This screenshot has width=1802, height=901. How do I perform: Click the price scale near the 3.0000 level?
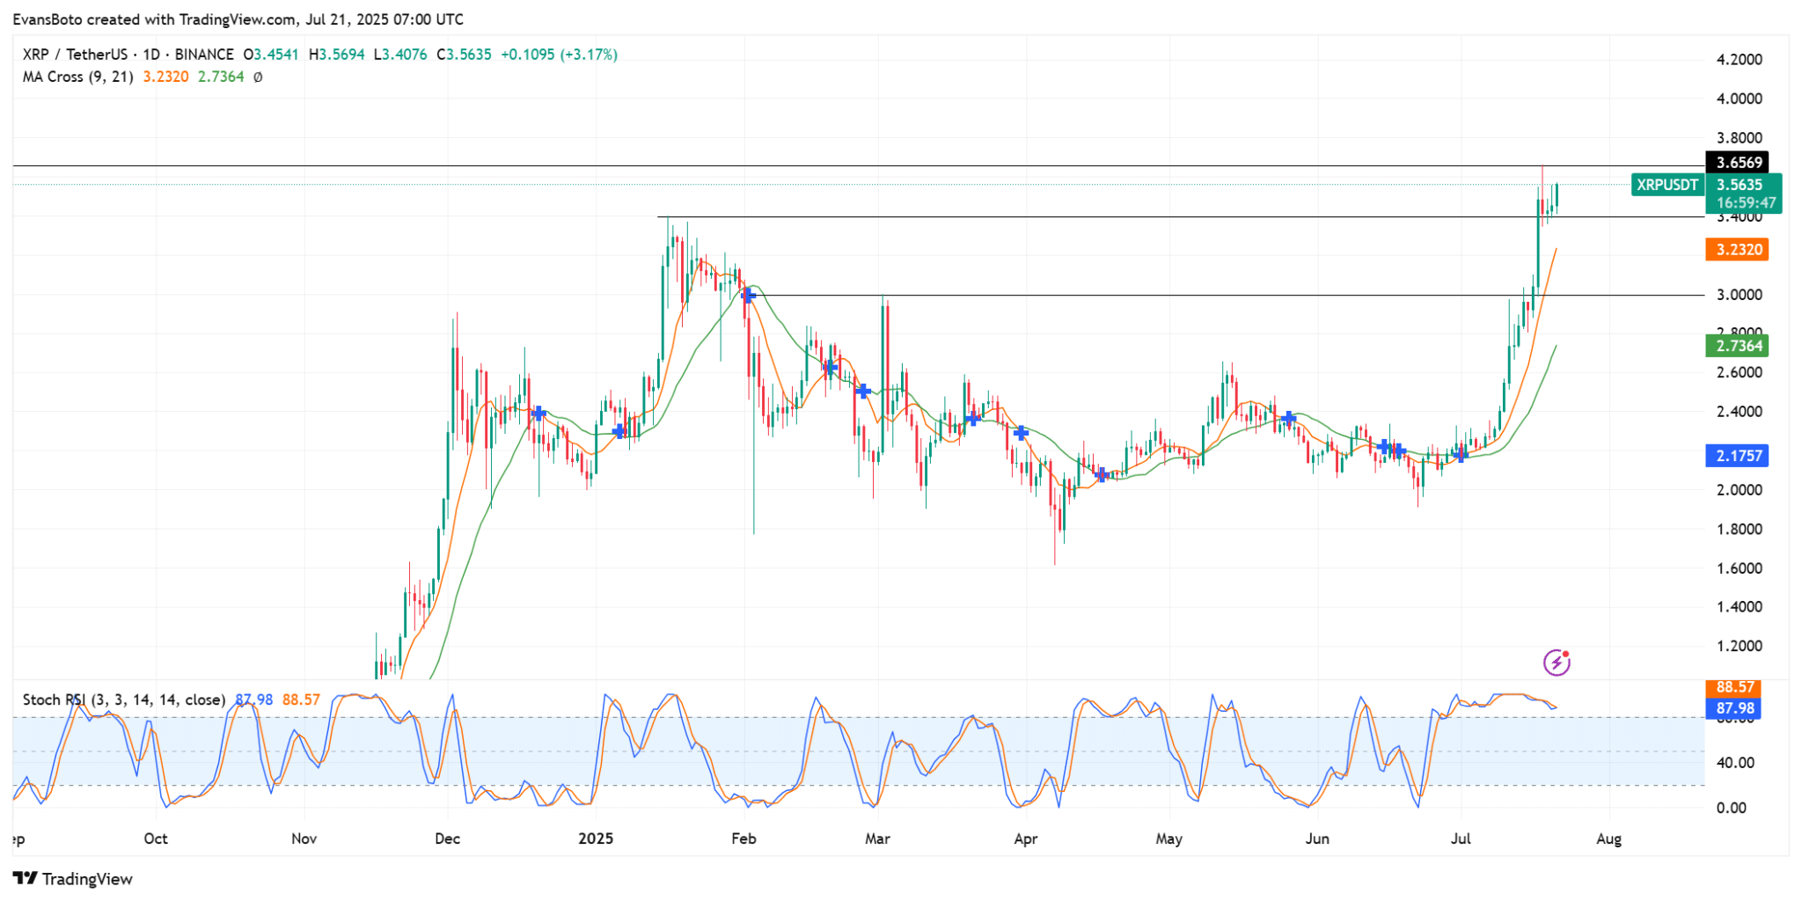pos(1738,295)
